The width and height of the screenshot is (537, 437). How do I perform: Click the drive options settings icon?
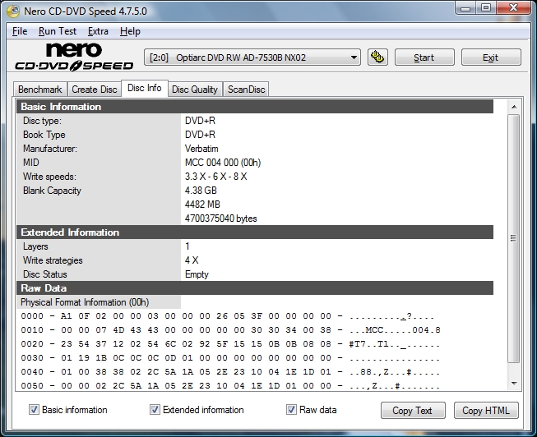[377, 57]
